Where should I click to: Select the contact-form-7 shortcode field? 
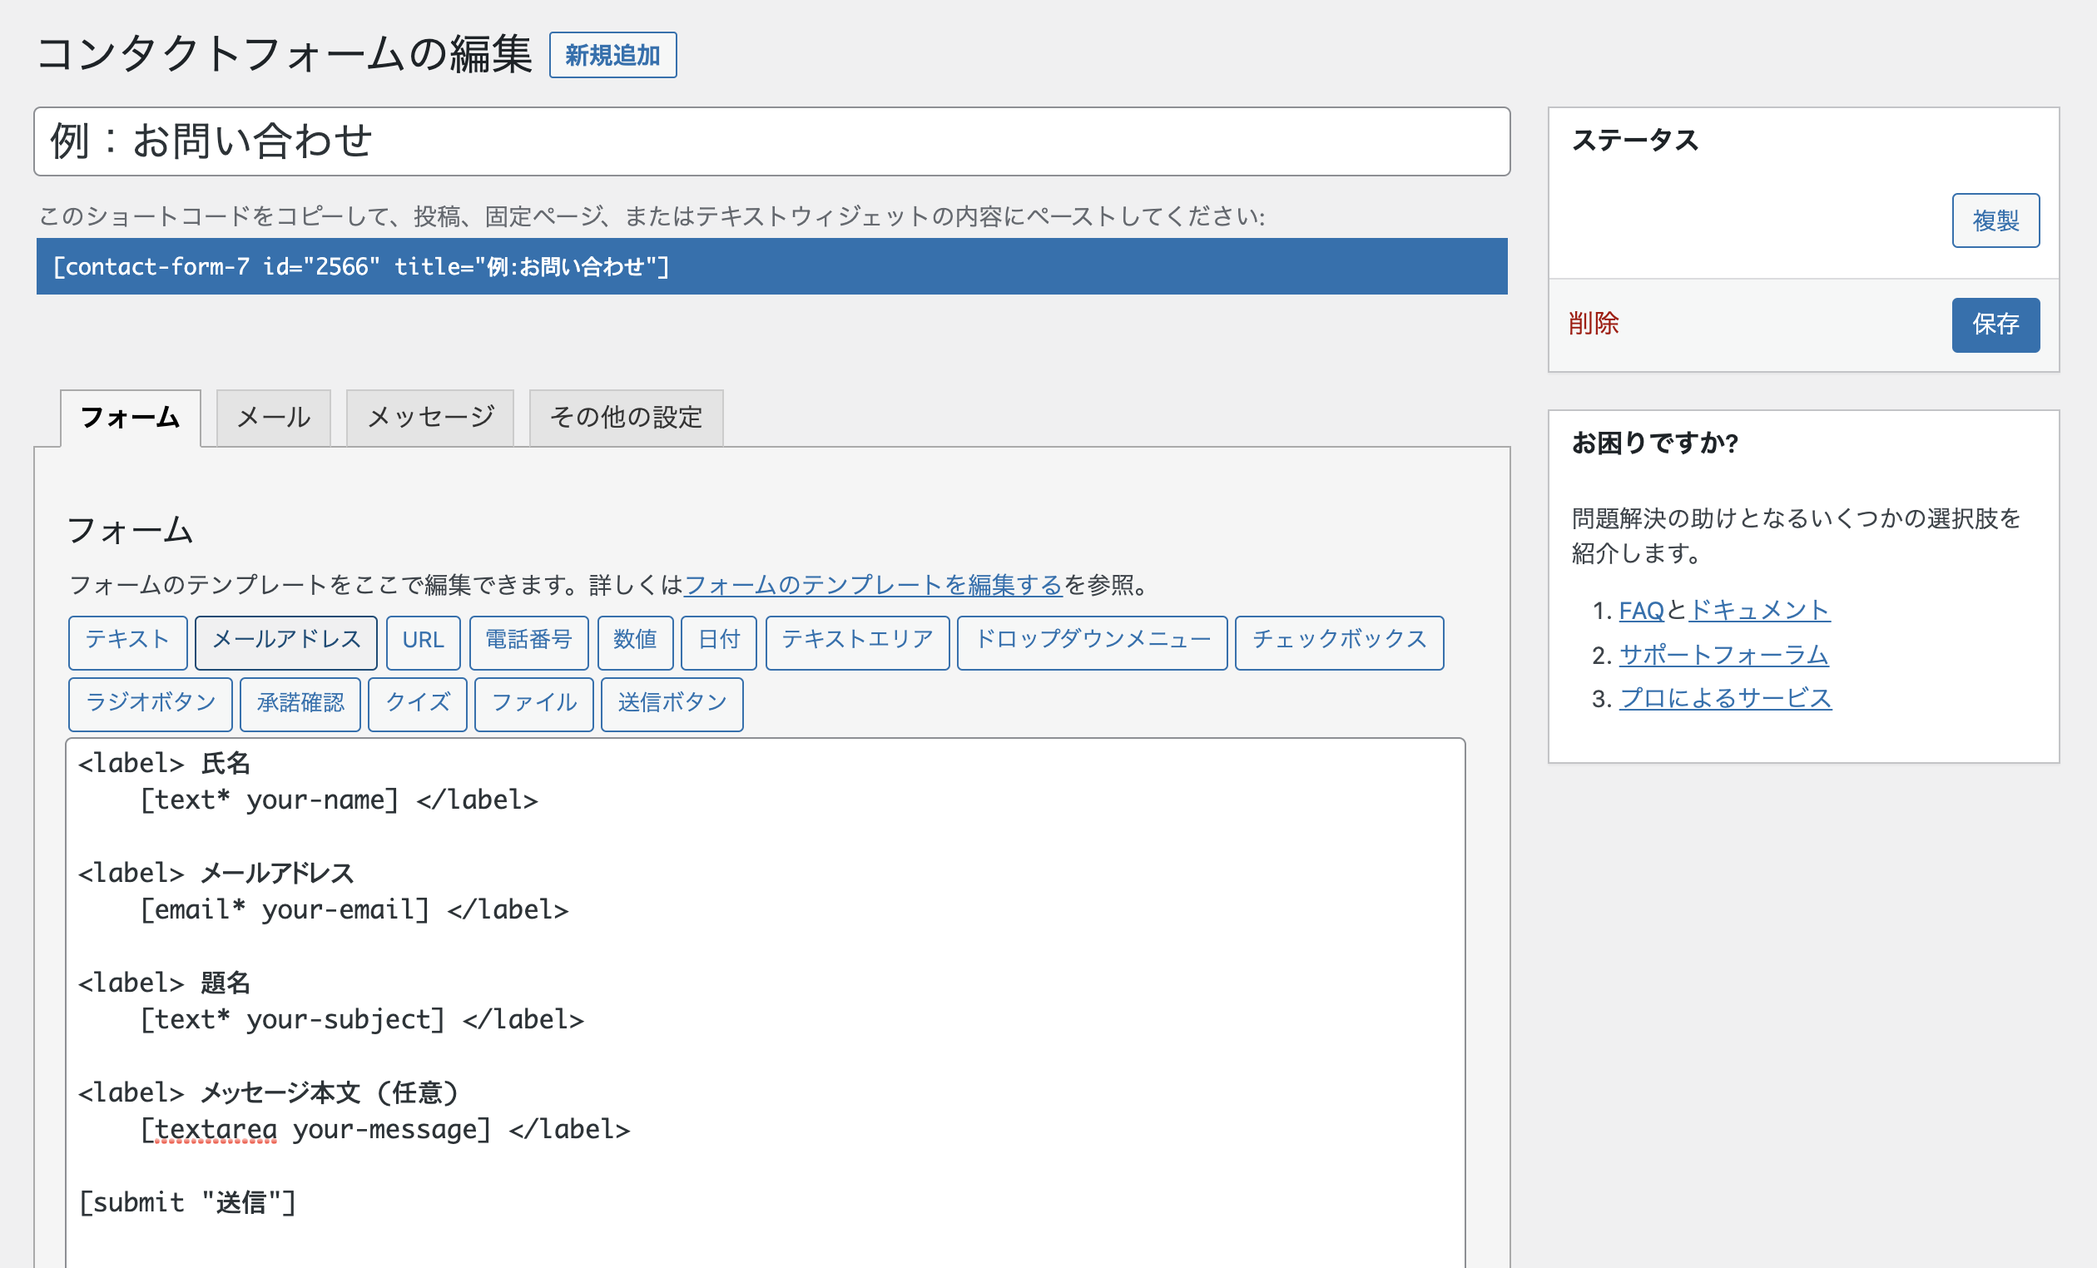[772, 266]
